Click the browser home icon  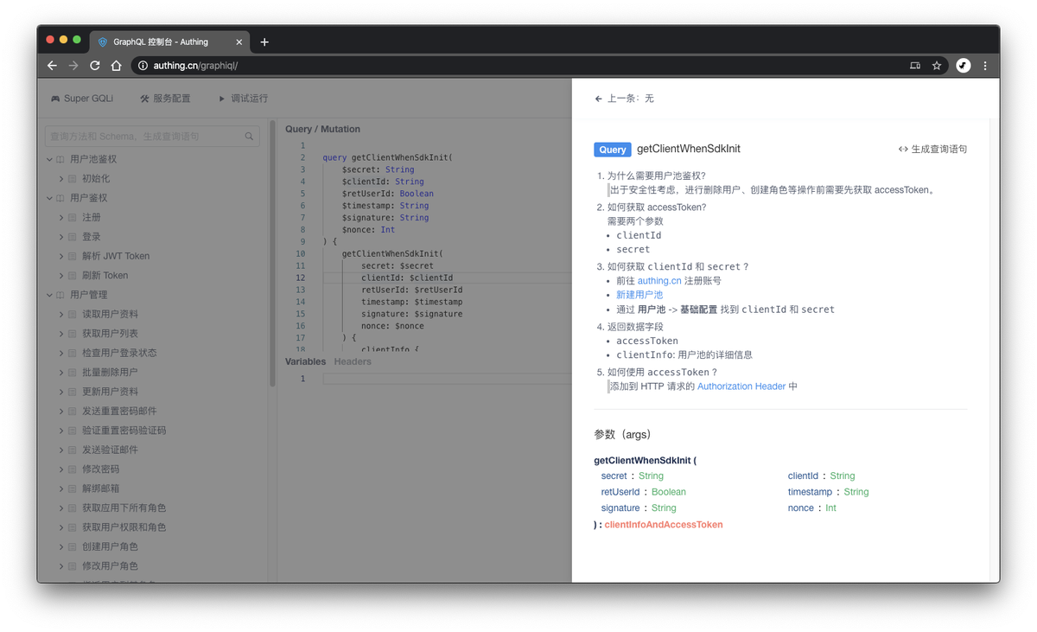click(x=117, y=66)
